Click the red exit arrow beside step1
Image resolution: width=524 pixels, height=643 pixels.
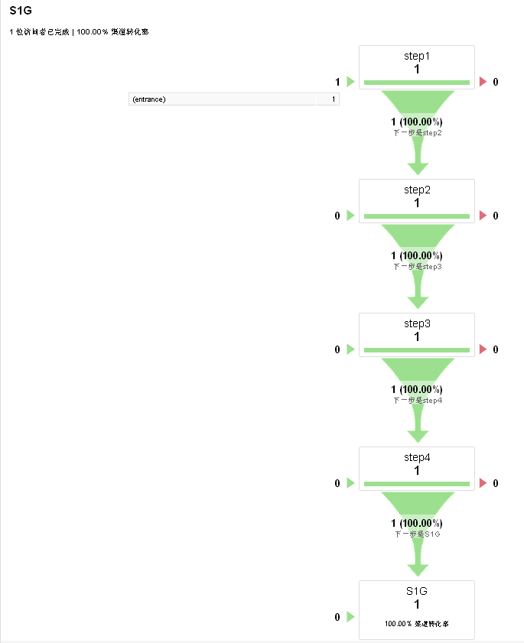[483, 82]
